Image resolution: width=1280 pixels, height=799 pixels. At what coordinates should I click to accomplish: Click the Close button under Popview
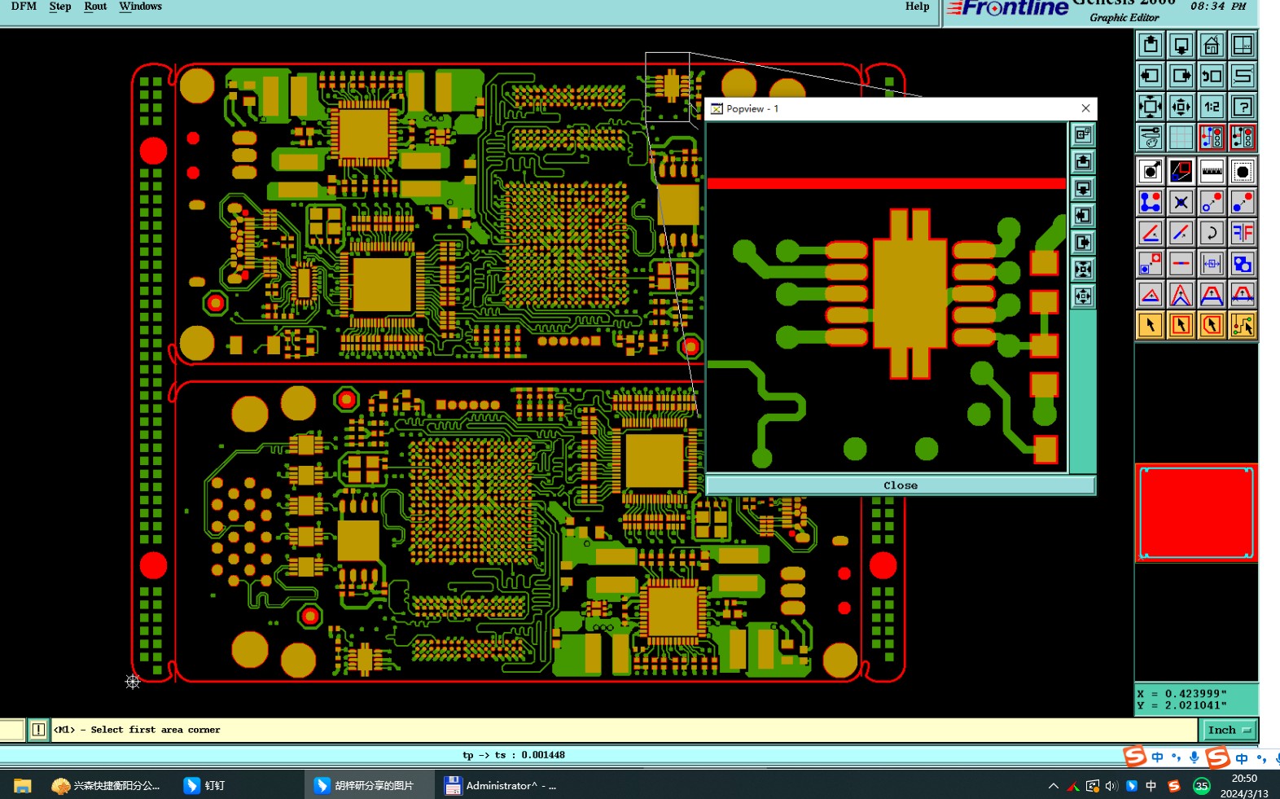(x=901, y=485)
